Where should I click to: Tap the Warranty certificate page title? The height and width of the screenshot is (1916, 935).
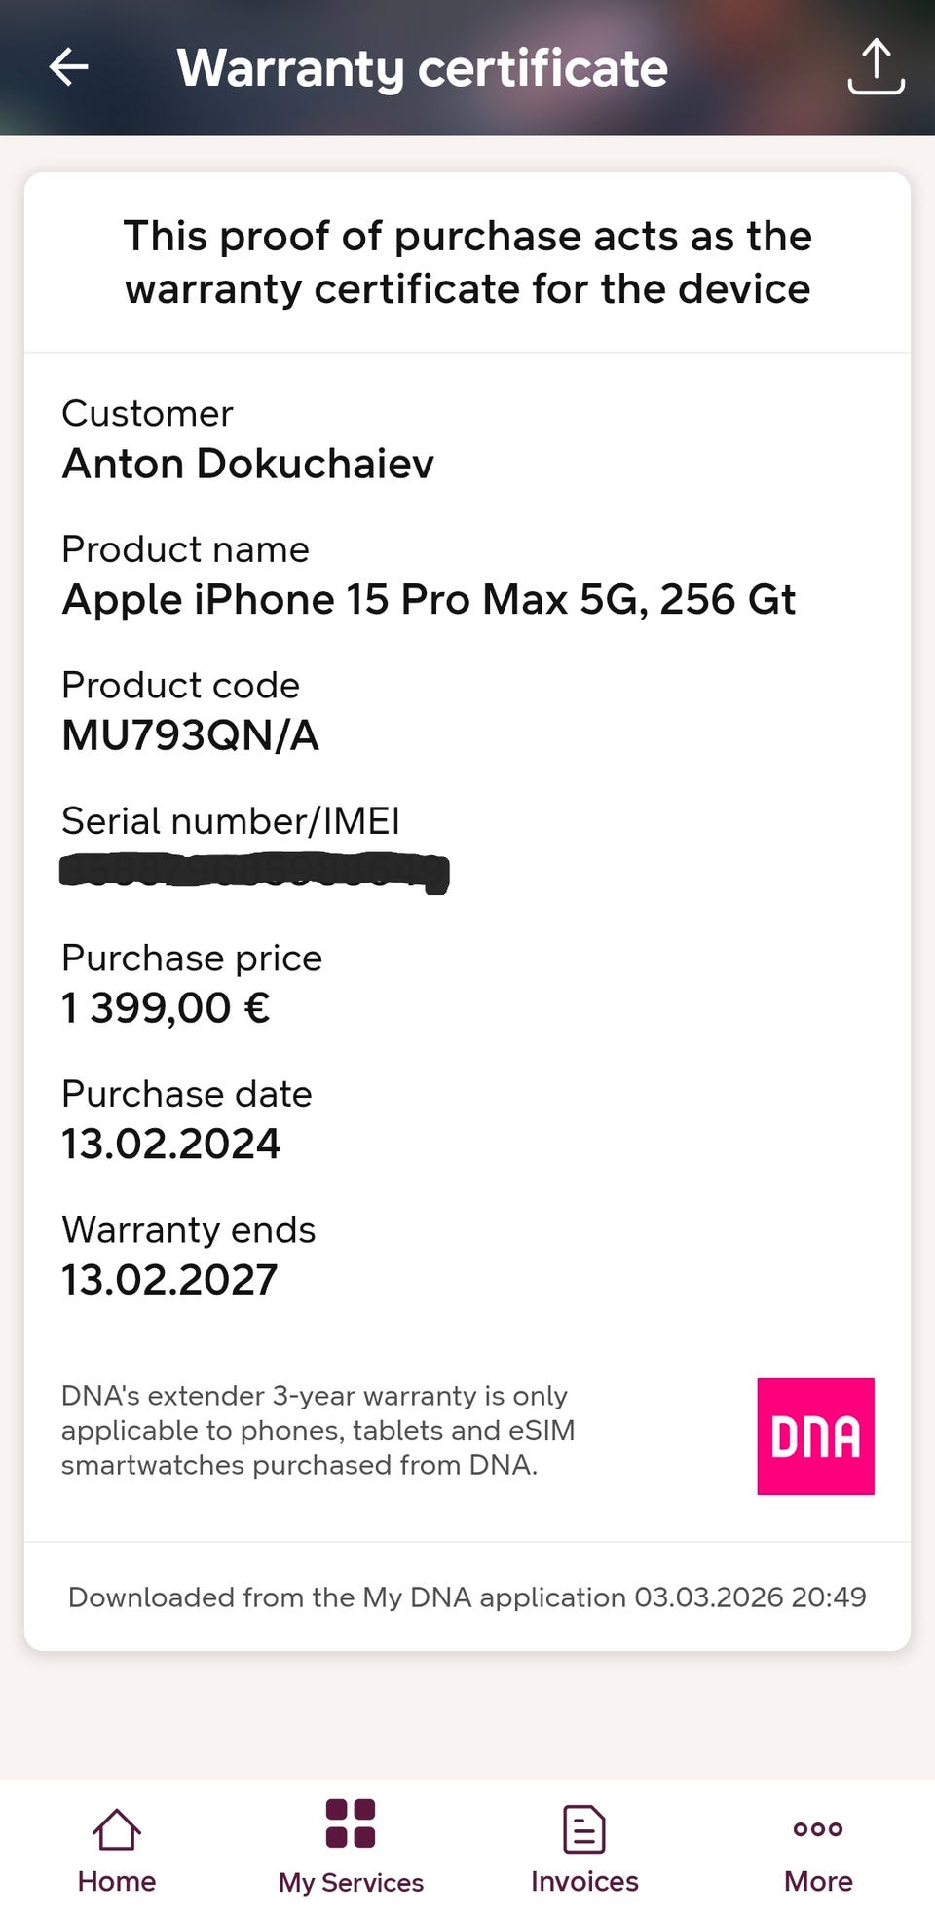pos(422,68)
